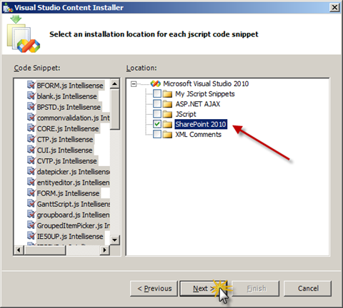The width and height of the screenshot is (343, 308).
Task: Click the GanttScript.js snippet icon
Action: pyautogui.click(x=31, y=203)
